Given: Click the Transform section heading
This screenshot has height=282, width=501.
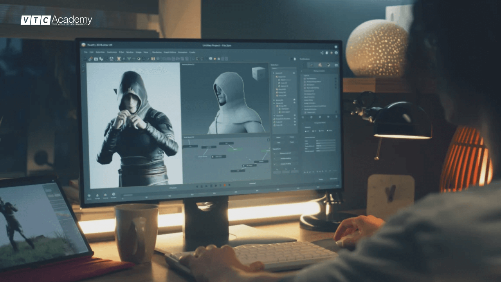Looking at the screenshot, I should 277,149.
